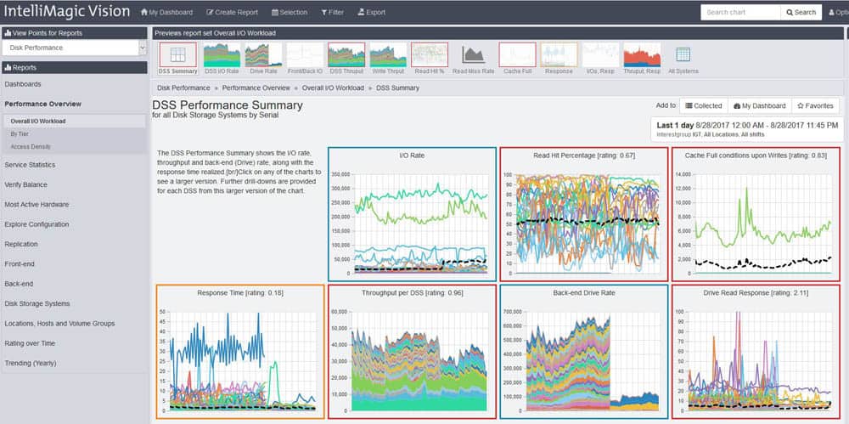Expand Replication reports
849x424 pixels.
[21, 244]
